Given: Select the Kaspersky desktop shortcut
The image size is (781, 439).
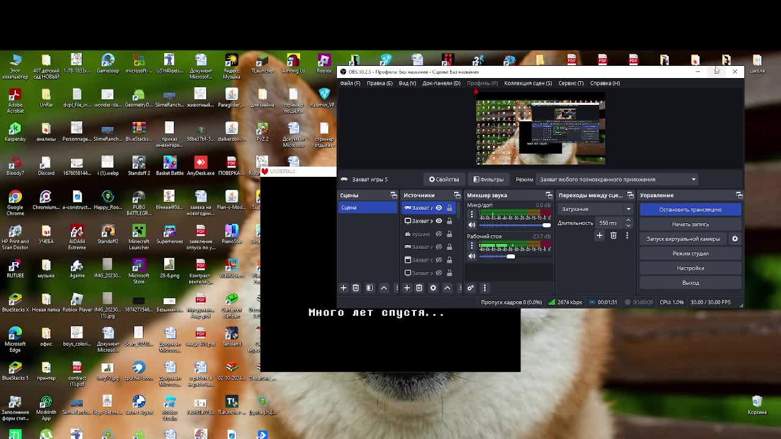Looking at the screenshot, I should pyautogui.click(x=15, y=132).
